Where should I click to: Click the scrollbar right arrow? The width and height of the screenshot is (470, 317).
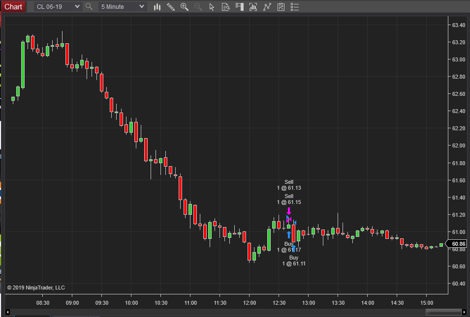click(464, 312)
